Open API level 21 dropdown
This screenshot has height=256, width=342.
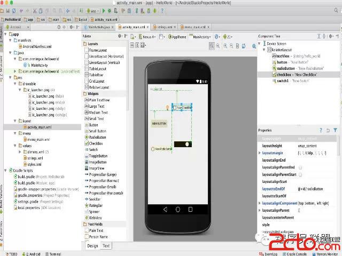click(228, 37)
